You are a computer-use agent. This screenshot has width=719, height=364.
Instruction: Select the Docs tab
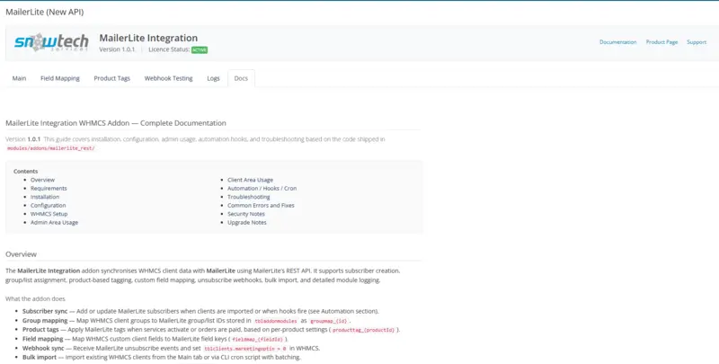coord(241,78)
